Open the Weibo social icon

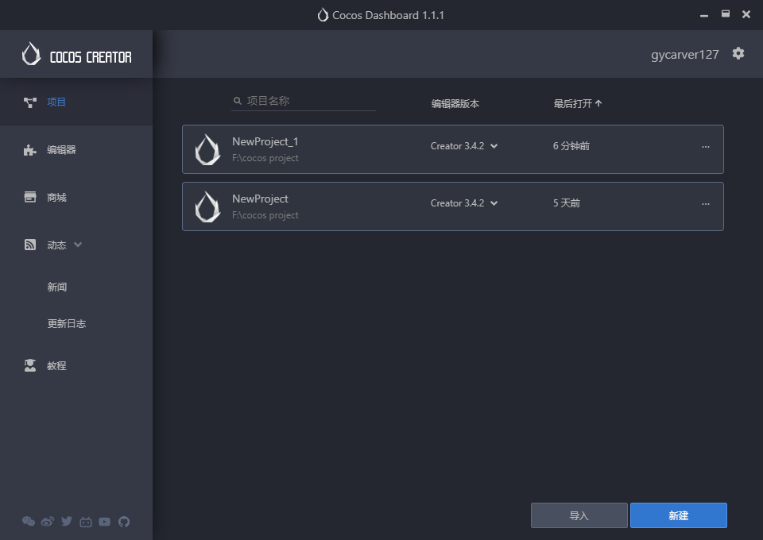tap(48, 522)
